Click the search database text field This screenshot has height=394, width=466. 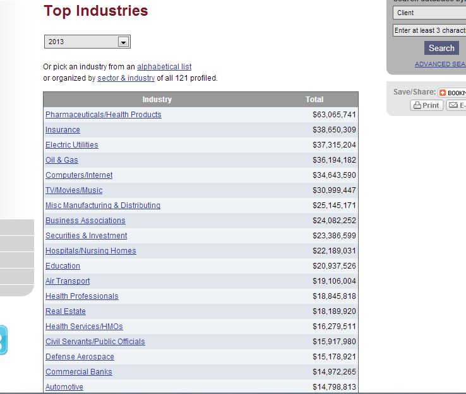tap(429, 30)
